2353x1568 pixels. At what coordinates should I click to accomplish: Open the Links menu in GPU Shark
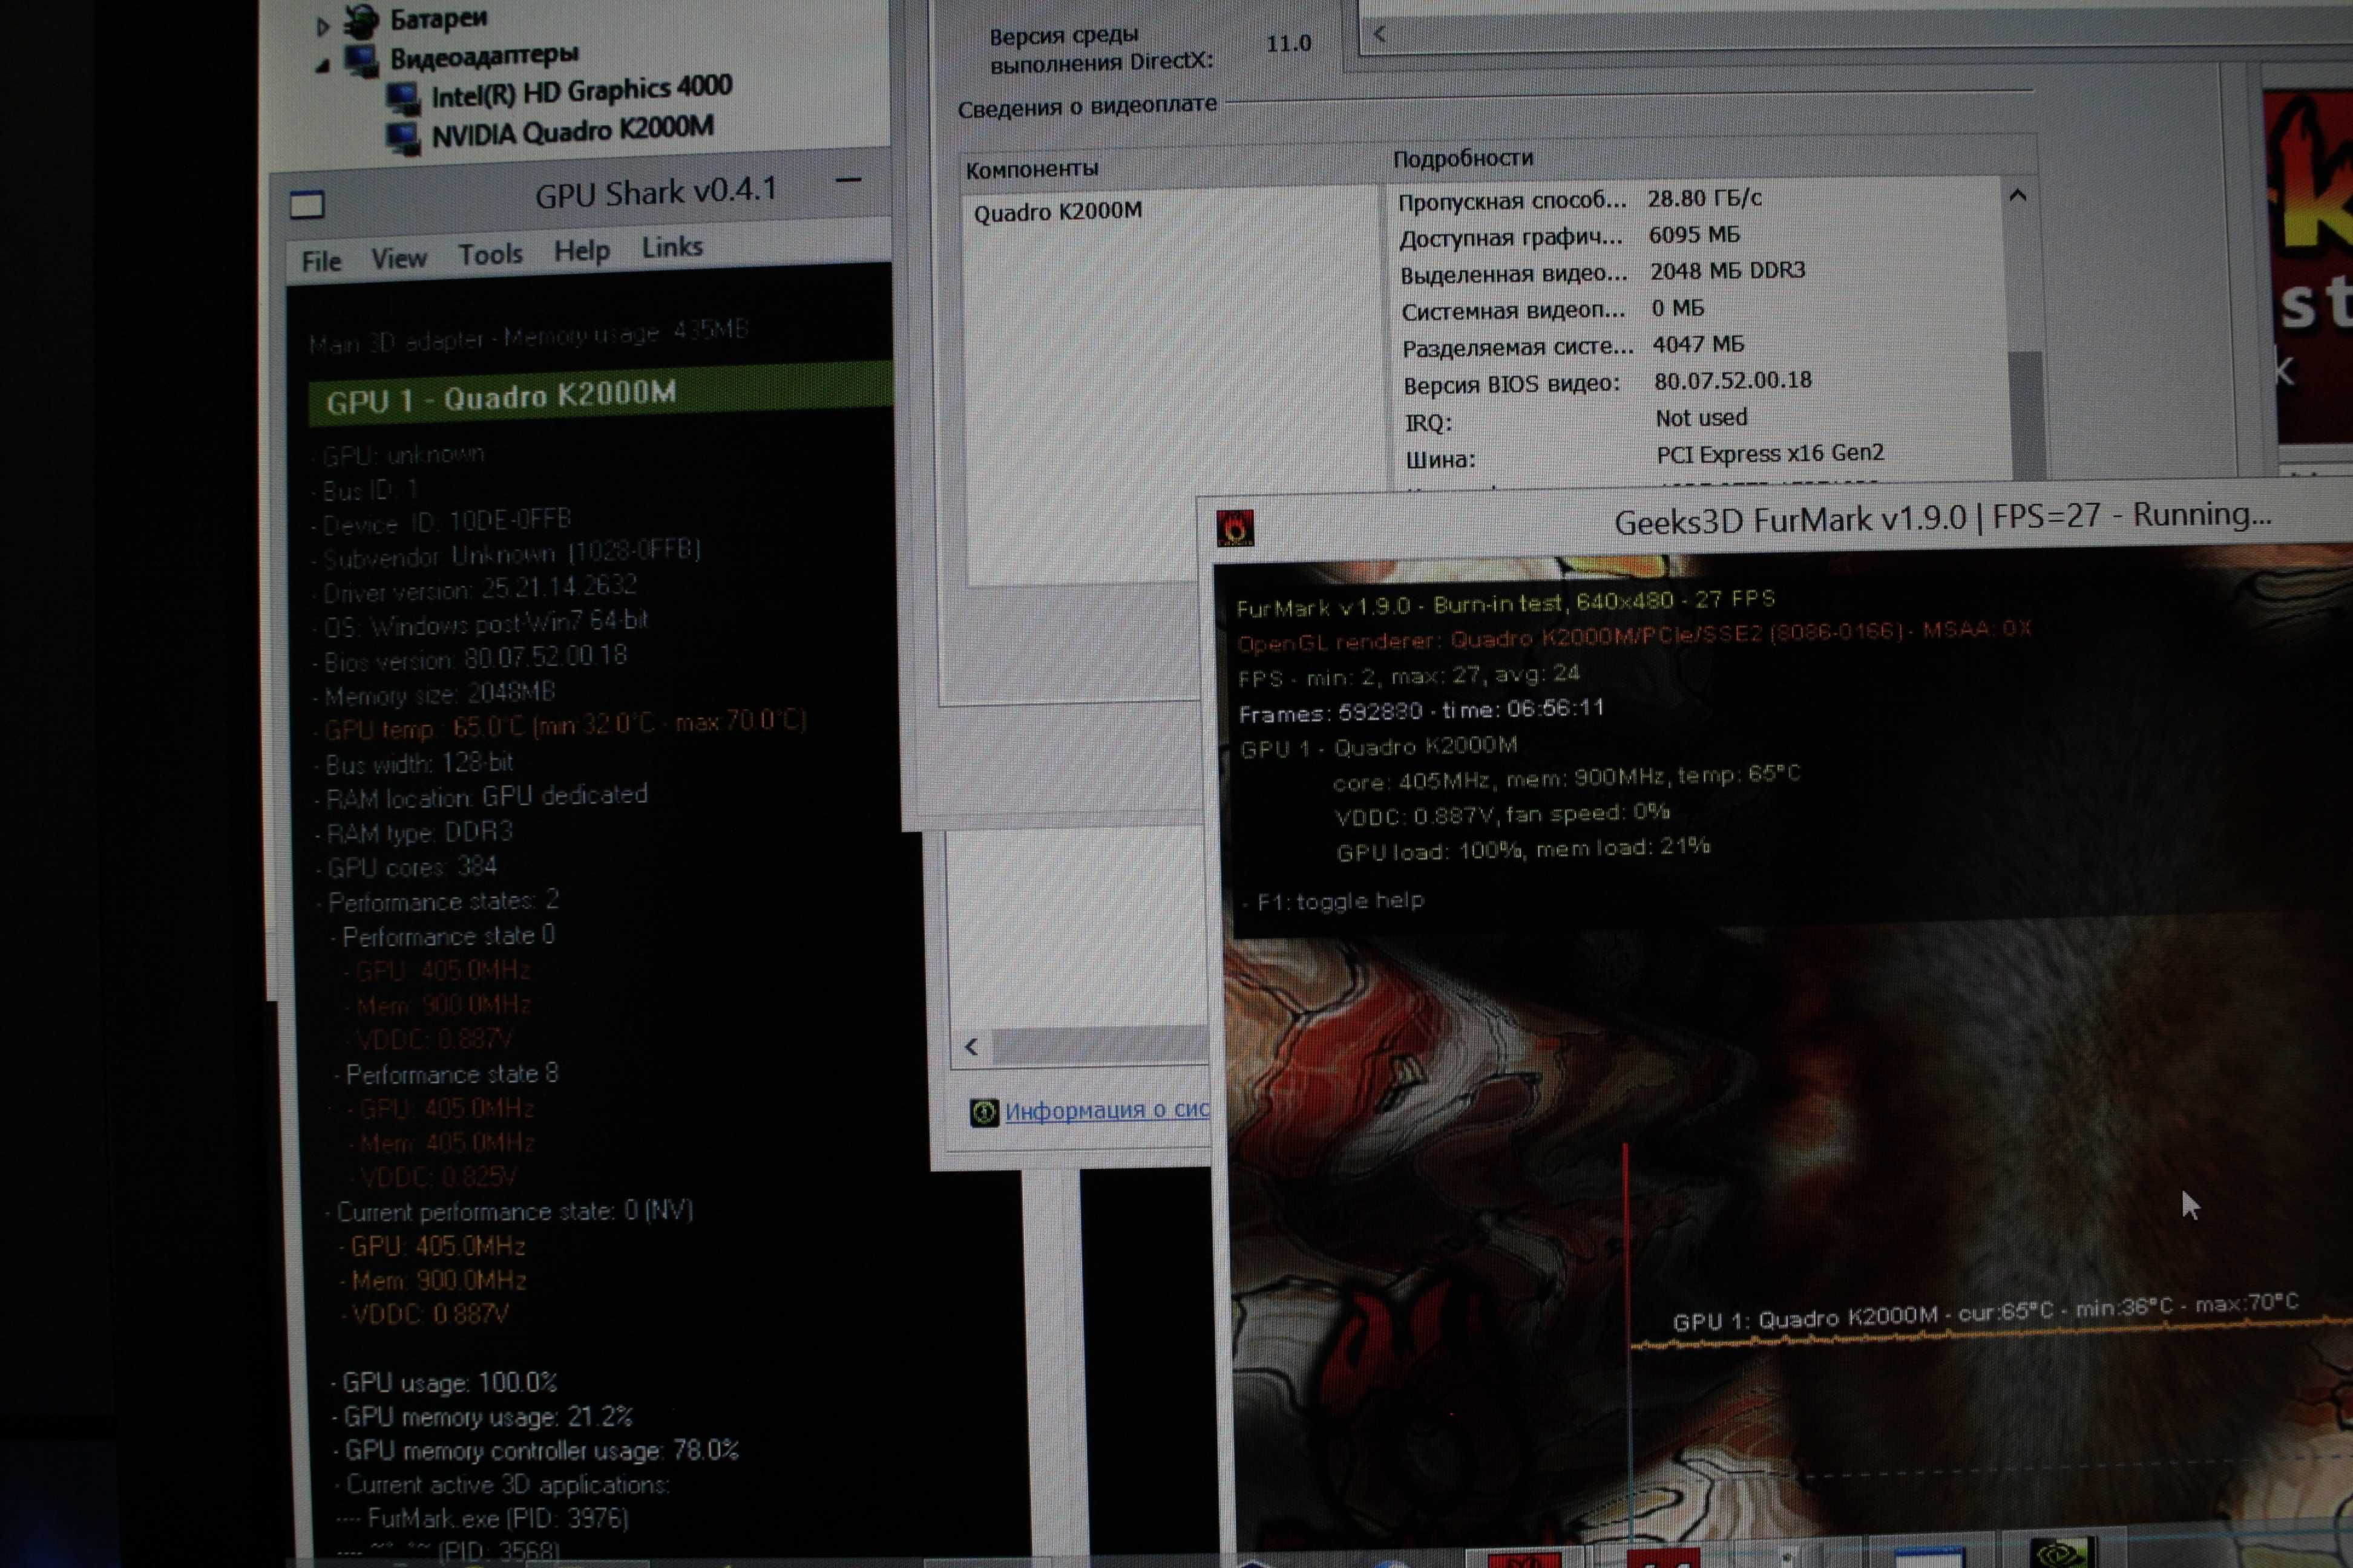click(672, 247)
